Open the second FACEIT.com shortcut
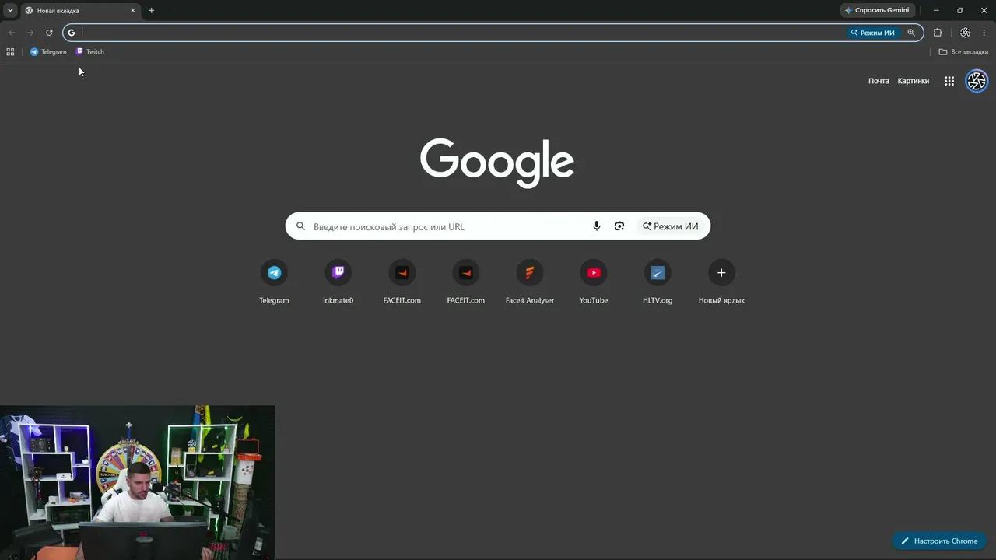Image resolution: width=996 pixels, height=560 pixels. click(x=466, y=282)
